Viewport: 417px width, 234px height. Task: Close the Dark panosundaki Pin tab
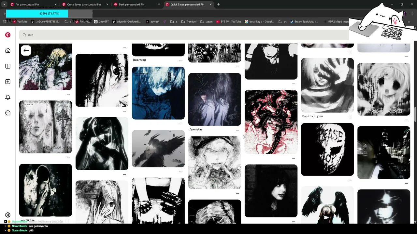pyautogui.click(x=159, y=5)
